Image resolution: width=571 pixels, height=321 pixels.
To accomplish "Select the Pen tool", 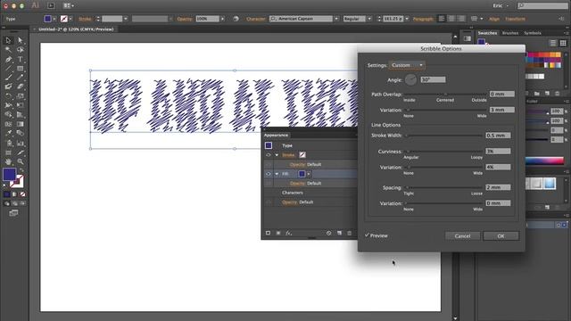I will coord(8,60).
